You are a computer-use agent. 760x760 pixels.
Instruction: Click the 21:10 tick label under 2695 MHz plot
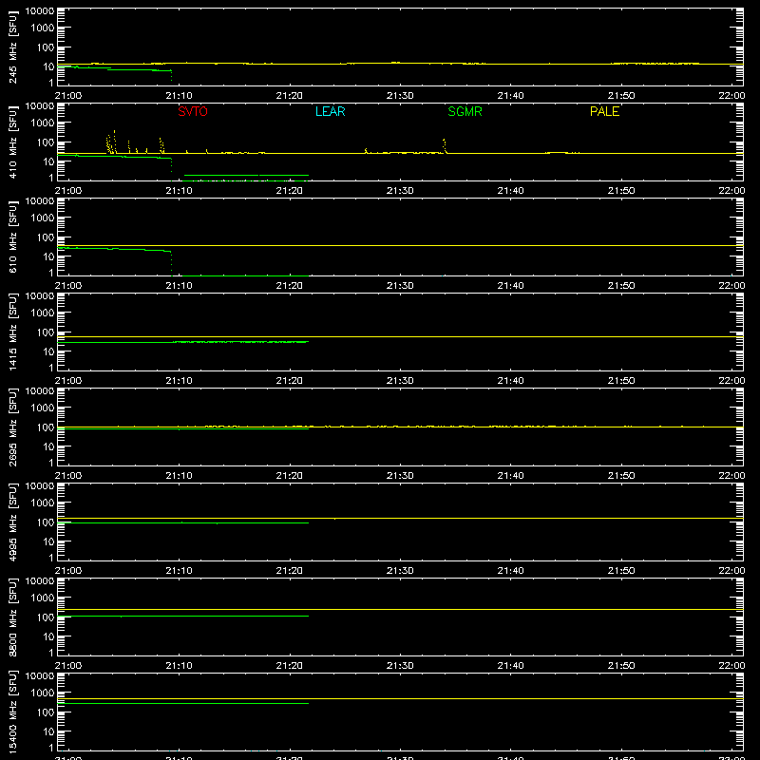click(179, 476)
